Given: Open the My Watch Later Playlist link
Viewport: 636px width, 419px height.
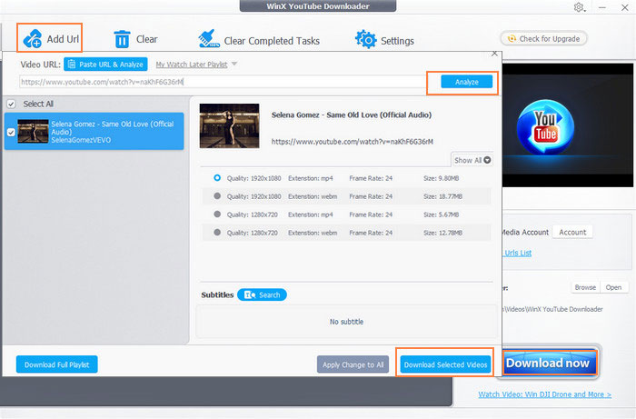Looking at the screenshot, I should (192, 65).
